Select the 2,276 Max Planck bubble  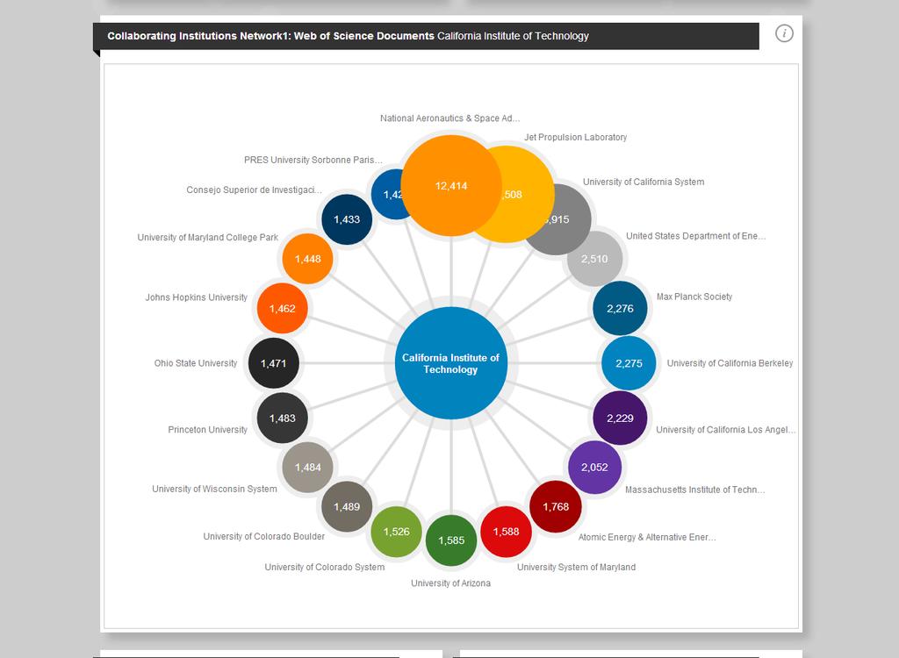point(620,308)
